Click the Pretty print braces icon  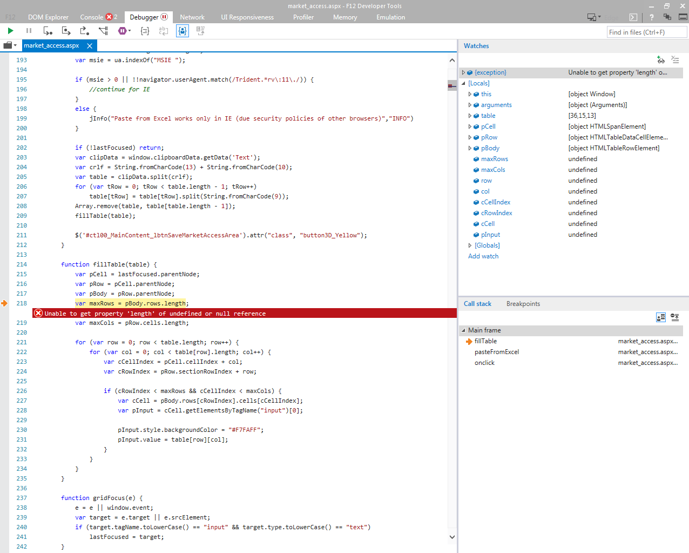pos(145,31)
